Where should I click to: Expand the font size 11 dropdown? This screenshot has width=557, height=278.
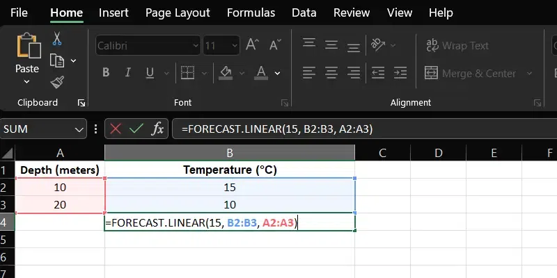pyautogui.click(x=232, y=46)
